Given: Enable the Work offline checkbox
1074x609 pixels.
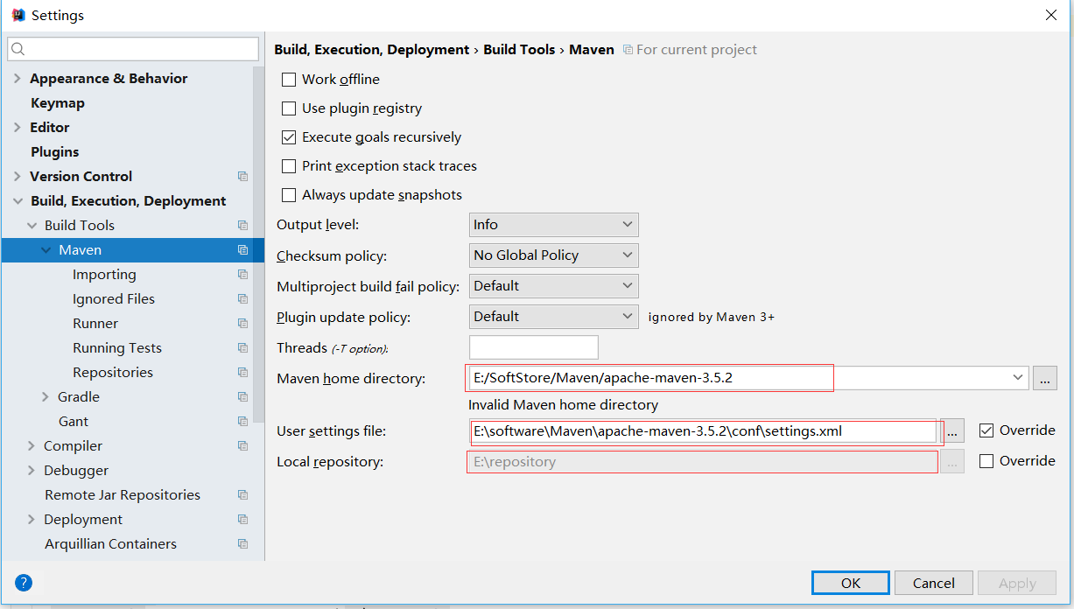Looking at the screenshot, I should pyautogui.click(x=289, y=80).
